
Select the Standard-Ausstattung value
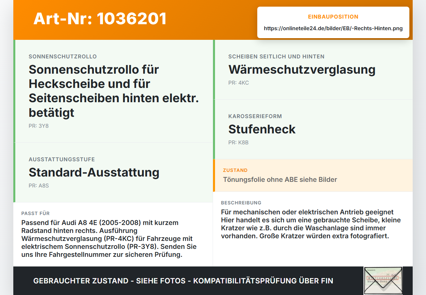pos(94,173)
